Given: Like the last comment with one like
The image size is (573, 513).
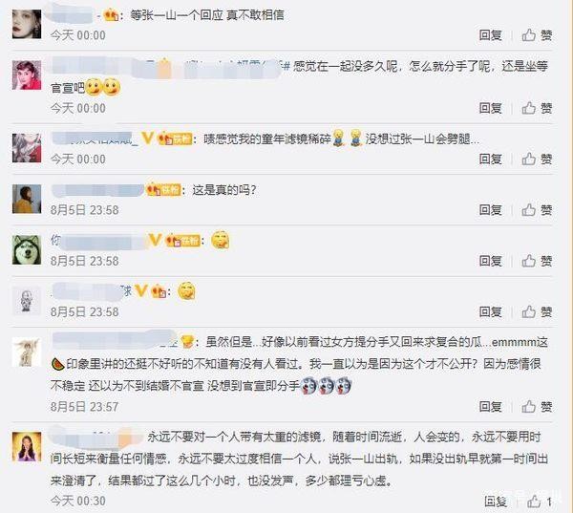Looking at the screenshot, I should [x=539, y=502].
